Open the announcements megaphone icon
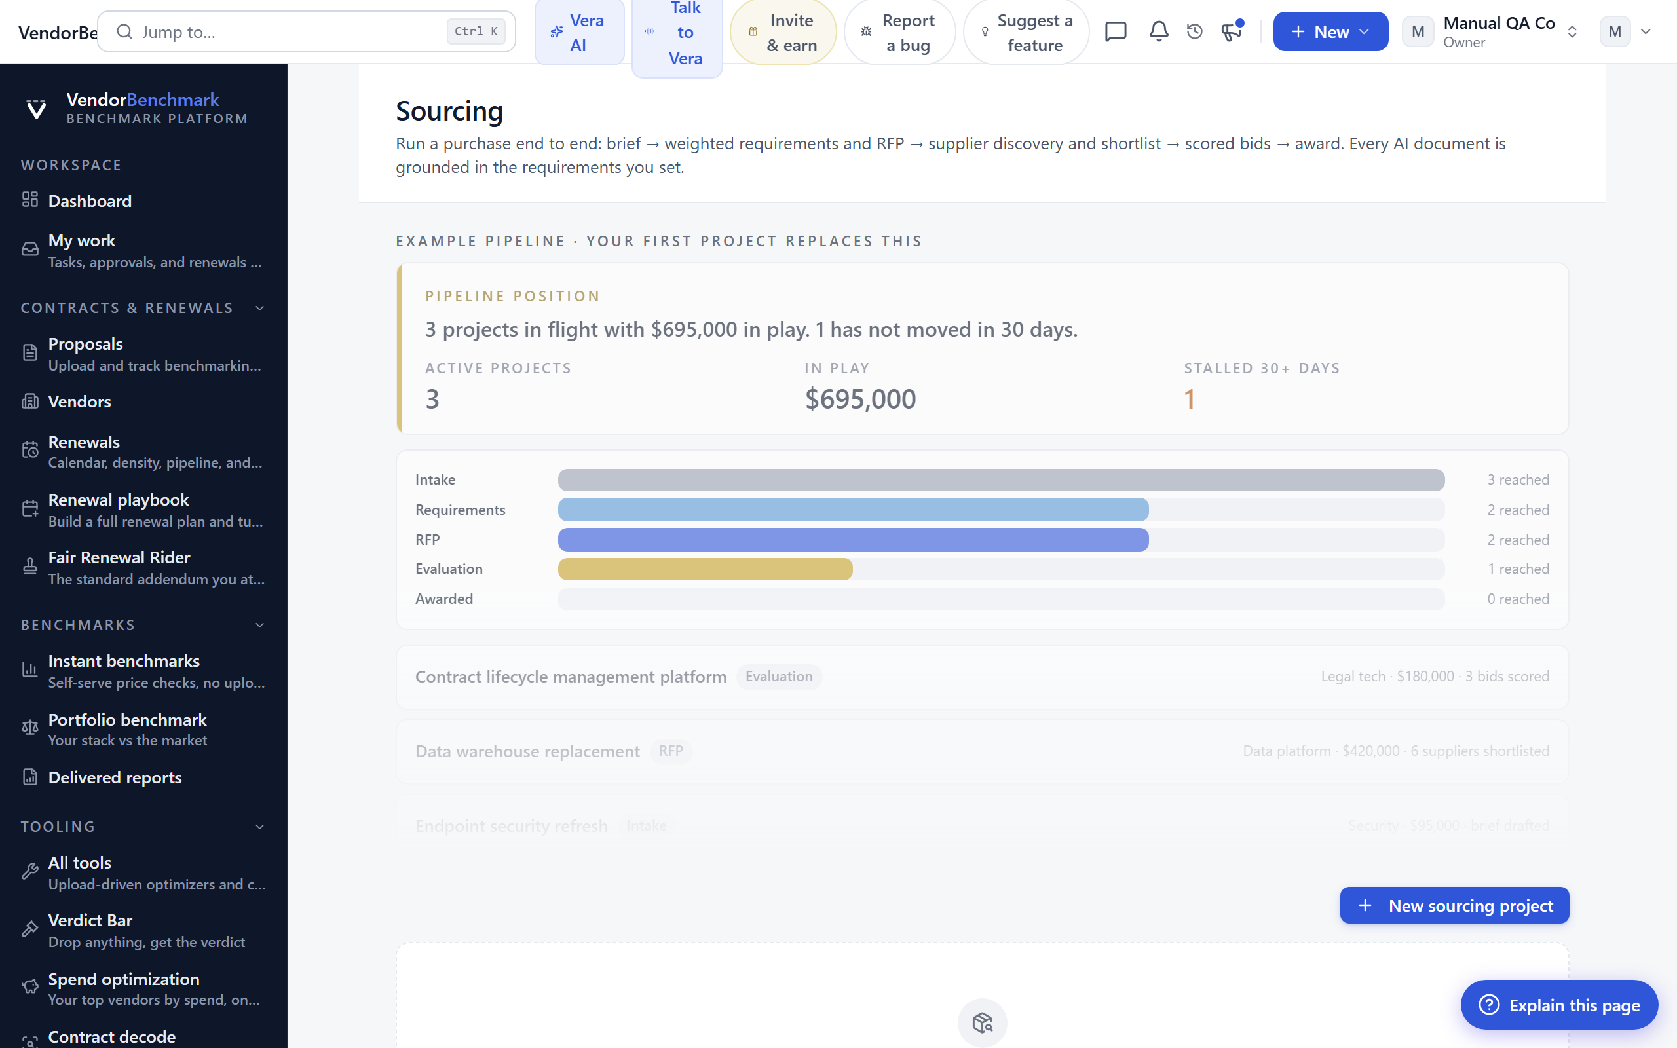This screenshot has width=1677, height=1048. click(1232, 31)
